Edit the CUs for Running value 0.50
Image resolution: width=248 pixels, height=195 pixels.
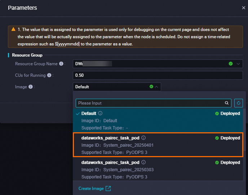click(x=158, y=75)
